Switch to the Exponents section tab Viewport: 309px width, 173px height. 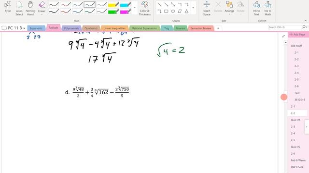click(x=36, y=28)
